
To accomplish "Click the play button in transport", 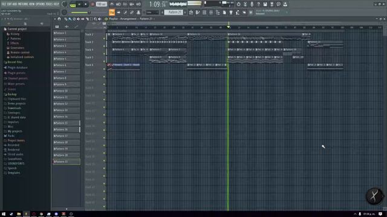I will [x=79, y=4].
